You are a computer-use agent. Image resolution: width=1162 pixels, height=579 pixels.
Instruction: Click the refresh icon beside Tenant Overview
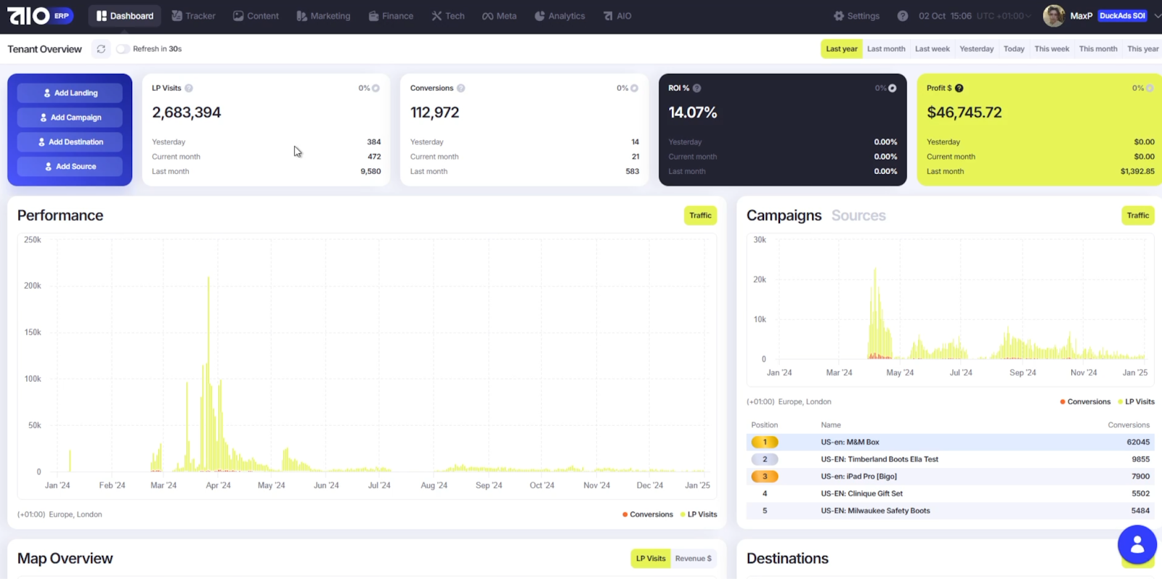[101, 49]
